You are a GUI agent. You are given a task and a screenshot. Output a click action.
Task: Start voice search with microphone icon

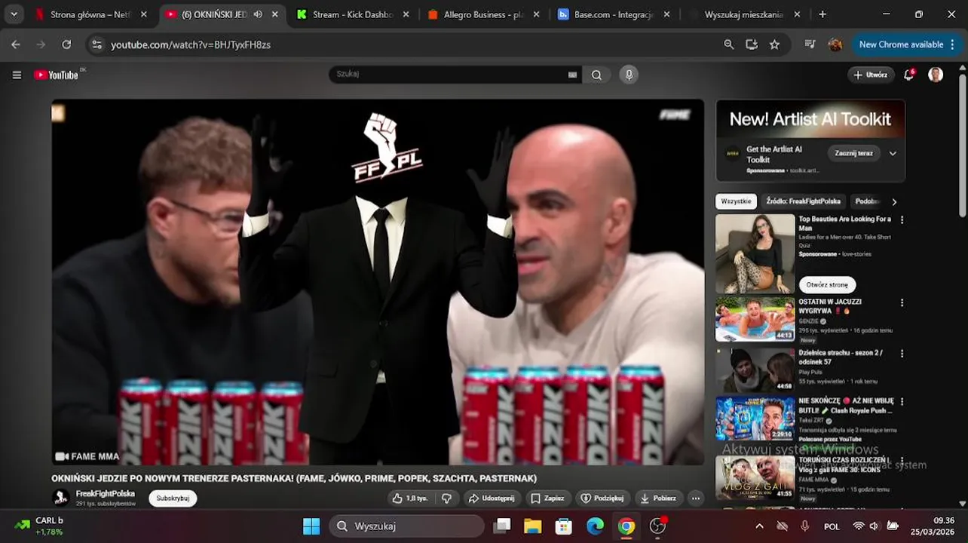click(x=629, y=75)
